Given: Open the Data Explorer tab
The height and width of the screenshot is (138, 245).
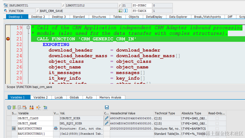Looking at the screenshot, I should click(178, 17).
